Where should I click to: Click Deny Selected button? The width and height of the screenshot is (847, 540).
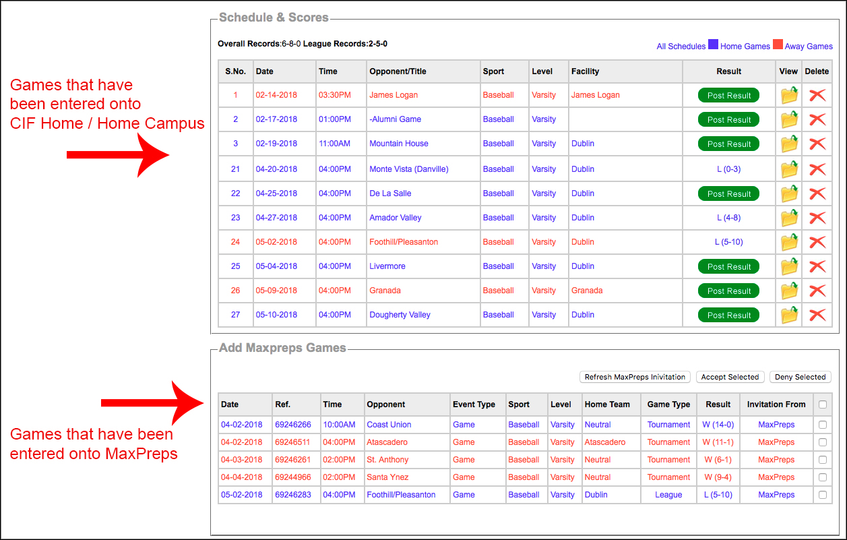[x=800, y=377]
